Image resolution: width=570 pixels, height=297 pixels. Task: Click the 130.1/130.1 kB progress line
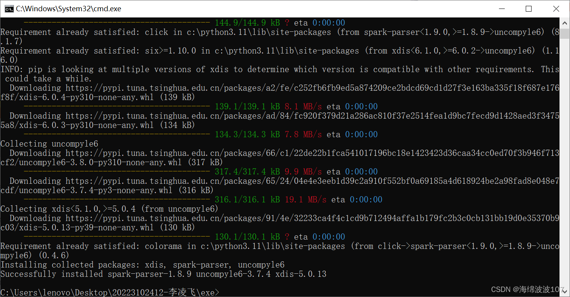[x=185, y=237]
